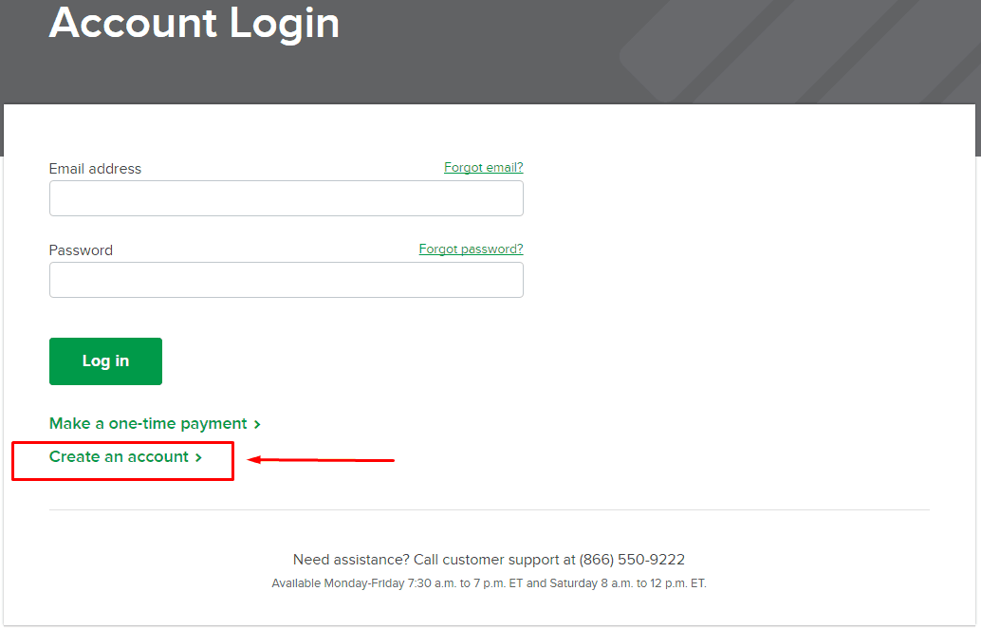
Task: Click the Email address input field
Action: click(286, 198)
